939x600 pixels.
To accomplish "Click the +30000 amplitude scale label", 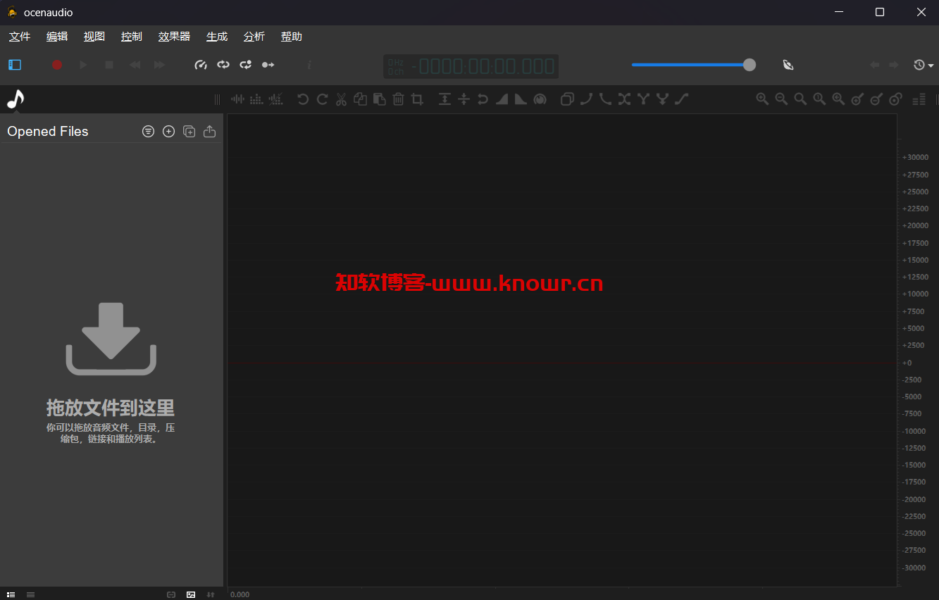I will point(916,157).
